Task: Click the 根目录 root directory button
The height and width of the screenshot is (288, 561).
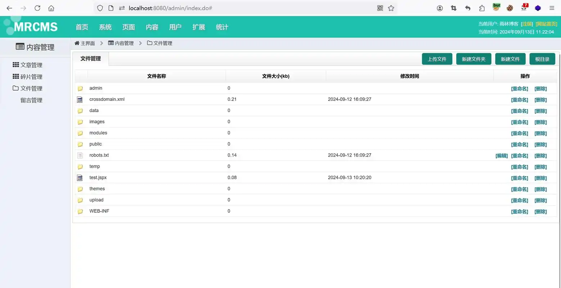Action: [x=542, y=59]
